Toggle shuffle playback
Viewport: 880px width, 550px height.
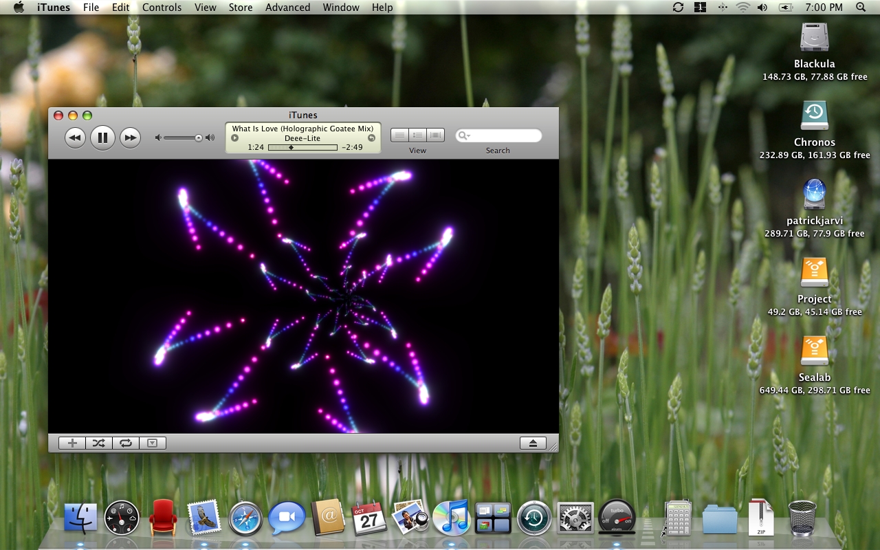[x=99, y=443]
